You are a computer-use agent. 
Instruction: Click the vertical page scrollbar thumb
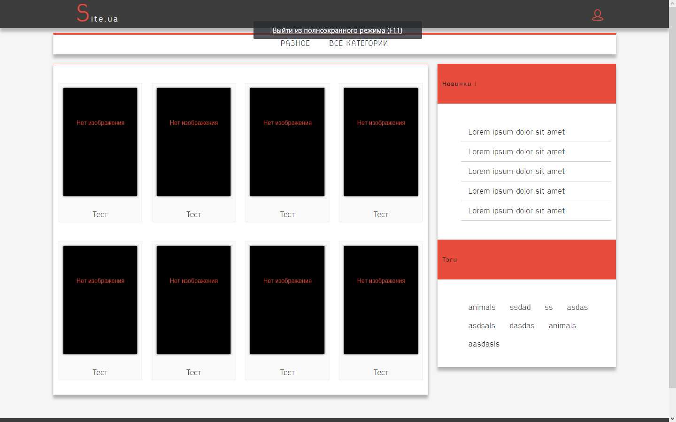(x=672, y=197)
